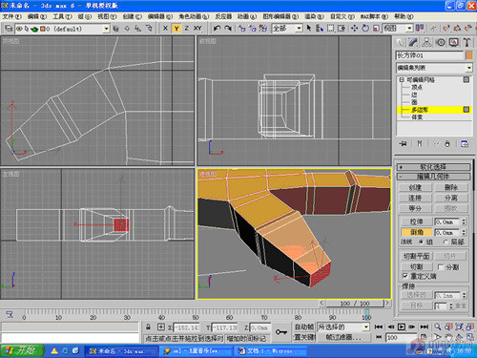This screenshot has width=477, height=358.
Task: Activate the Select and Link tool
Action: [241, 29]
